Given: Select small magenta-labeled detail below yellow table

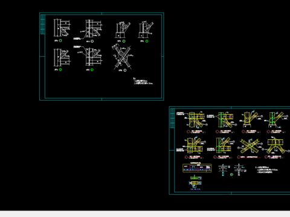Looking at the screenshot, I should pyautogui.click(x=195, y=183).
